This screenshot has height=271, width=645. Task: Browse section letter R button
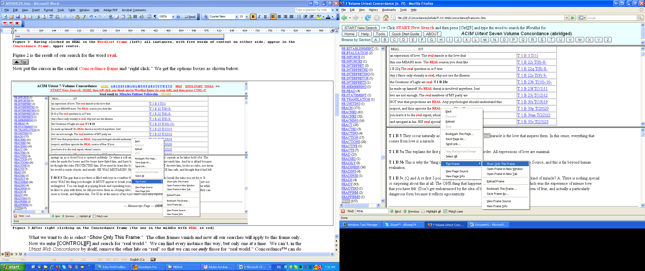pyautogui.click(x=532, y=40)
